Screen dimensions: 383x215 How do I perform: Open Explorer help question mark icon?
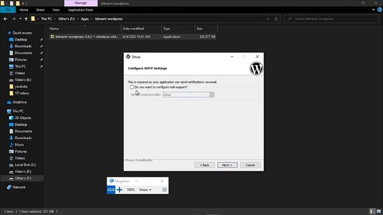coord(380,10)
